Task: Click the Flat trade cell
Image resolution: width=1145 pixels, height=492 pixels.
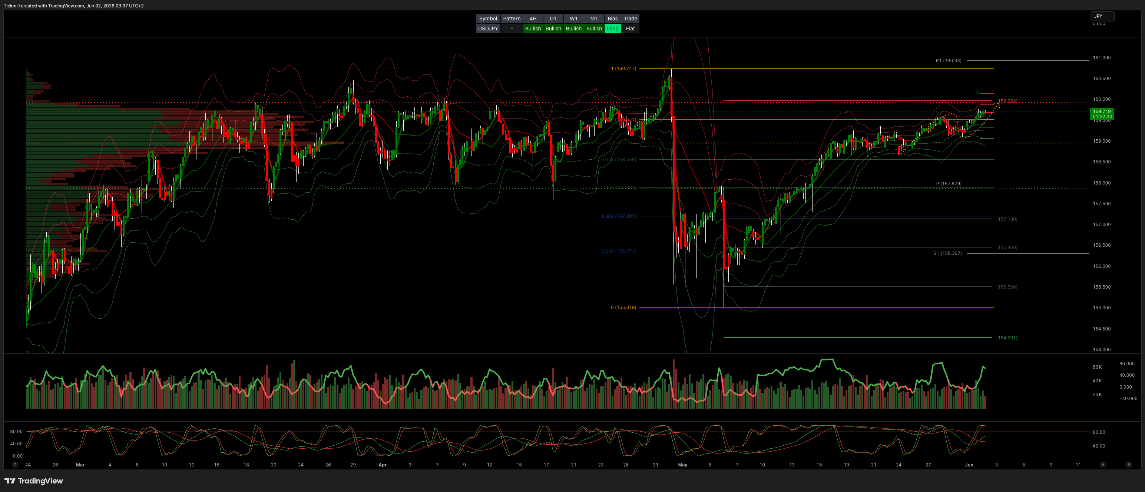Action: tap(630, 29)
